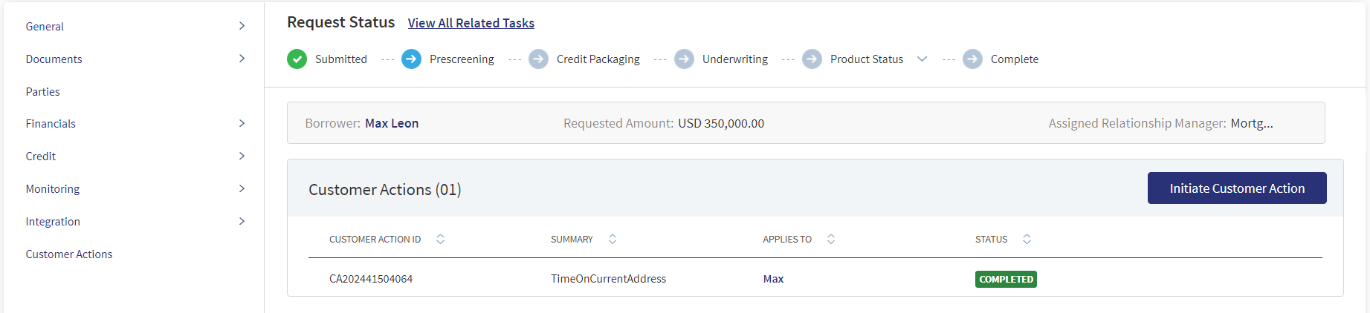Expand the Product Status dropdown chevron
Viewport: 1370px width, 313px height.
click(x=922, y=59)
